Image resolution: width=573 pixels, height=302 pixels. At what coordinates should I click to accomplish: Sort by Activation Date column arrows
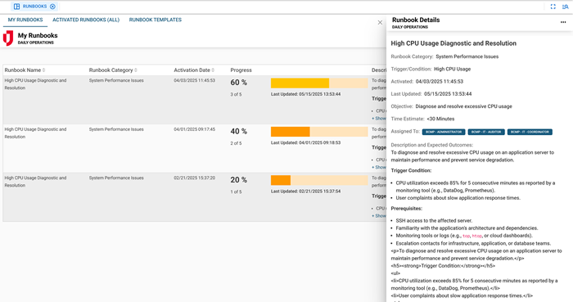213,70
